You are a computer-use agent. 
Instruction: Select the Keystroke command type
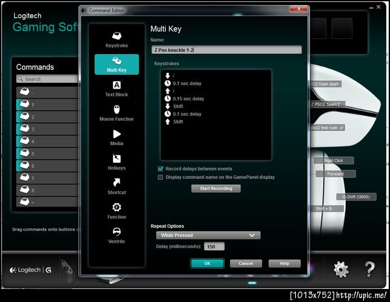(116, 40)
